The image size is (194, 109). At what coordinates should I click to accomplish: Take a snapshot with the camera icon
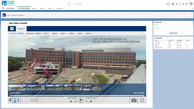[134, 100]
